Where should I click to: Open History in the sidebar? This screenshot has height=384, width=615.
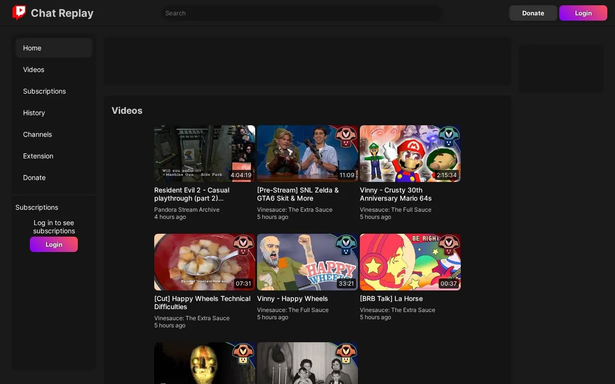[54, 113]
